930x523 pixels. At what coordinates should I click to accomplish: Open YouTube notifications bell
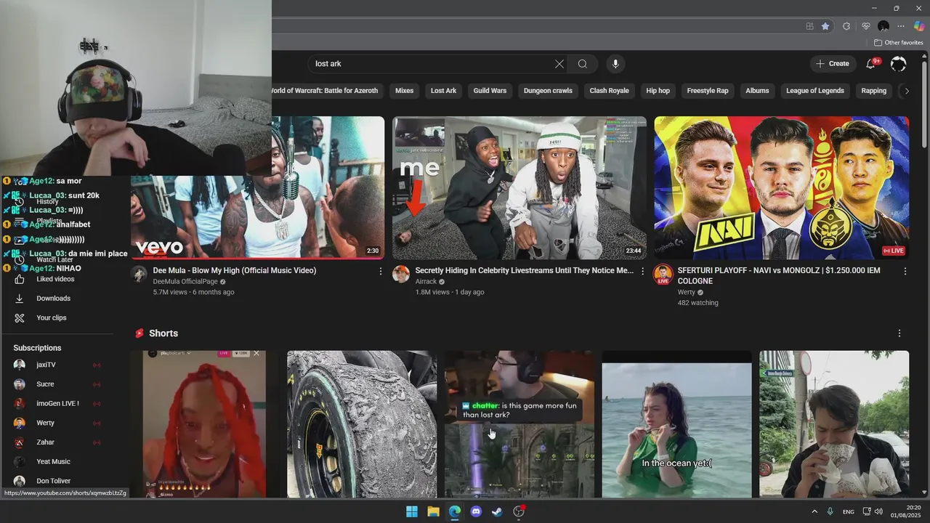pos(871,64)
